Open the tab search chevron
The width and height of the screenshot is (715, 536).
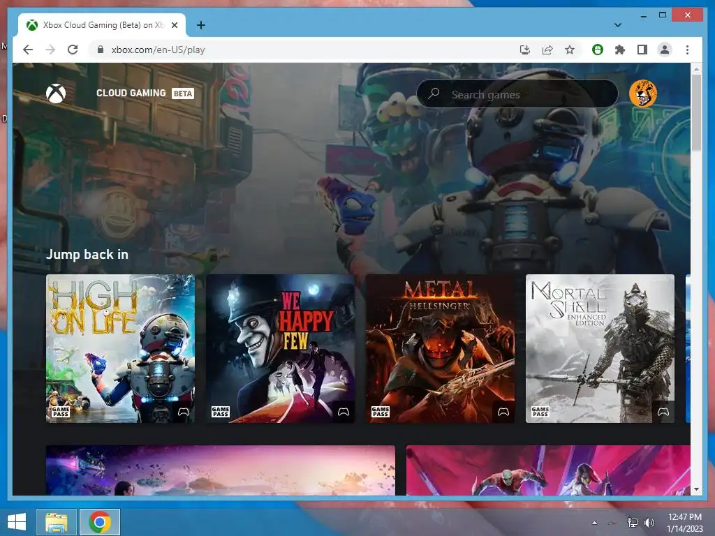coord(618,25)
